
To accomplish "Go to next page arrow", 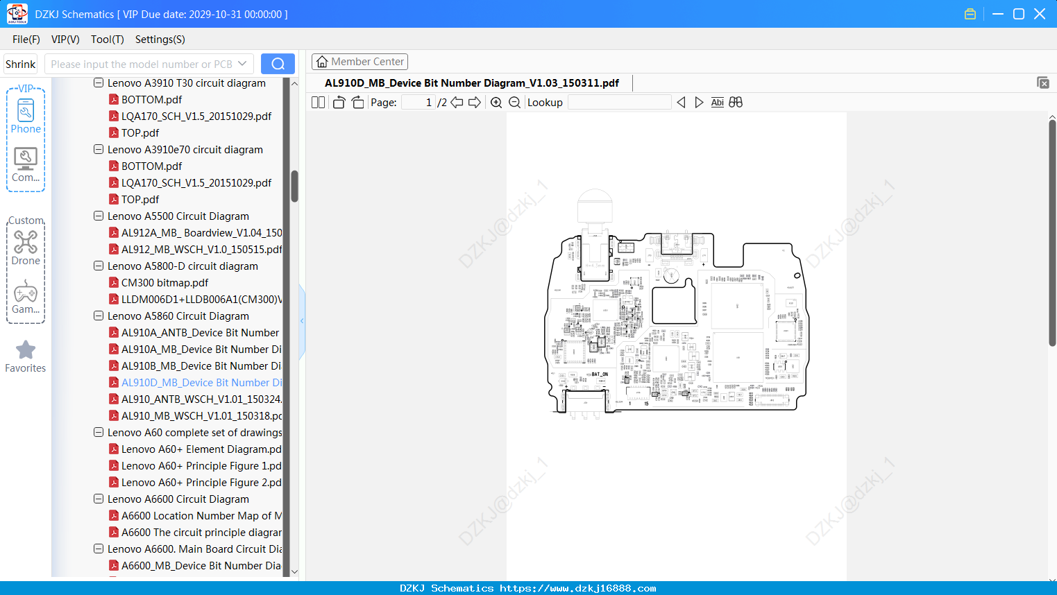I will pyautogui.click(x=475, y=103).
